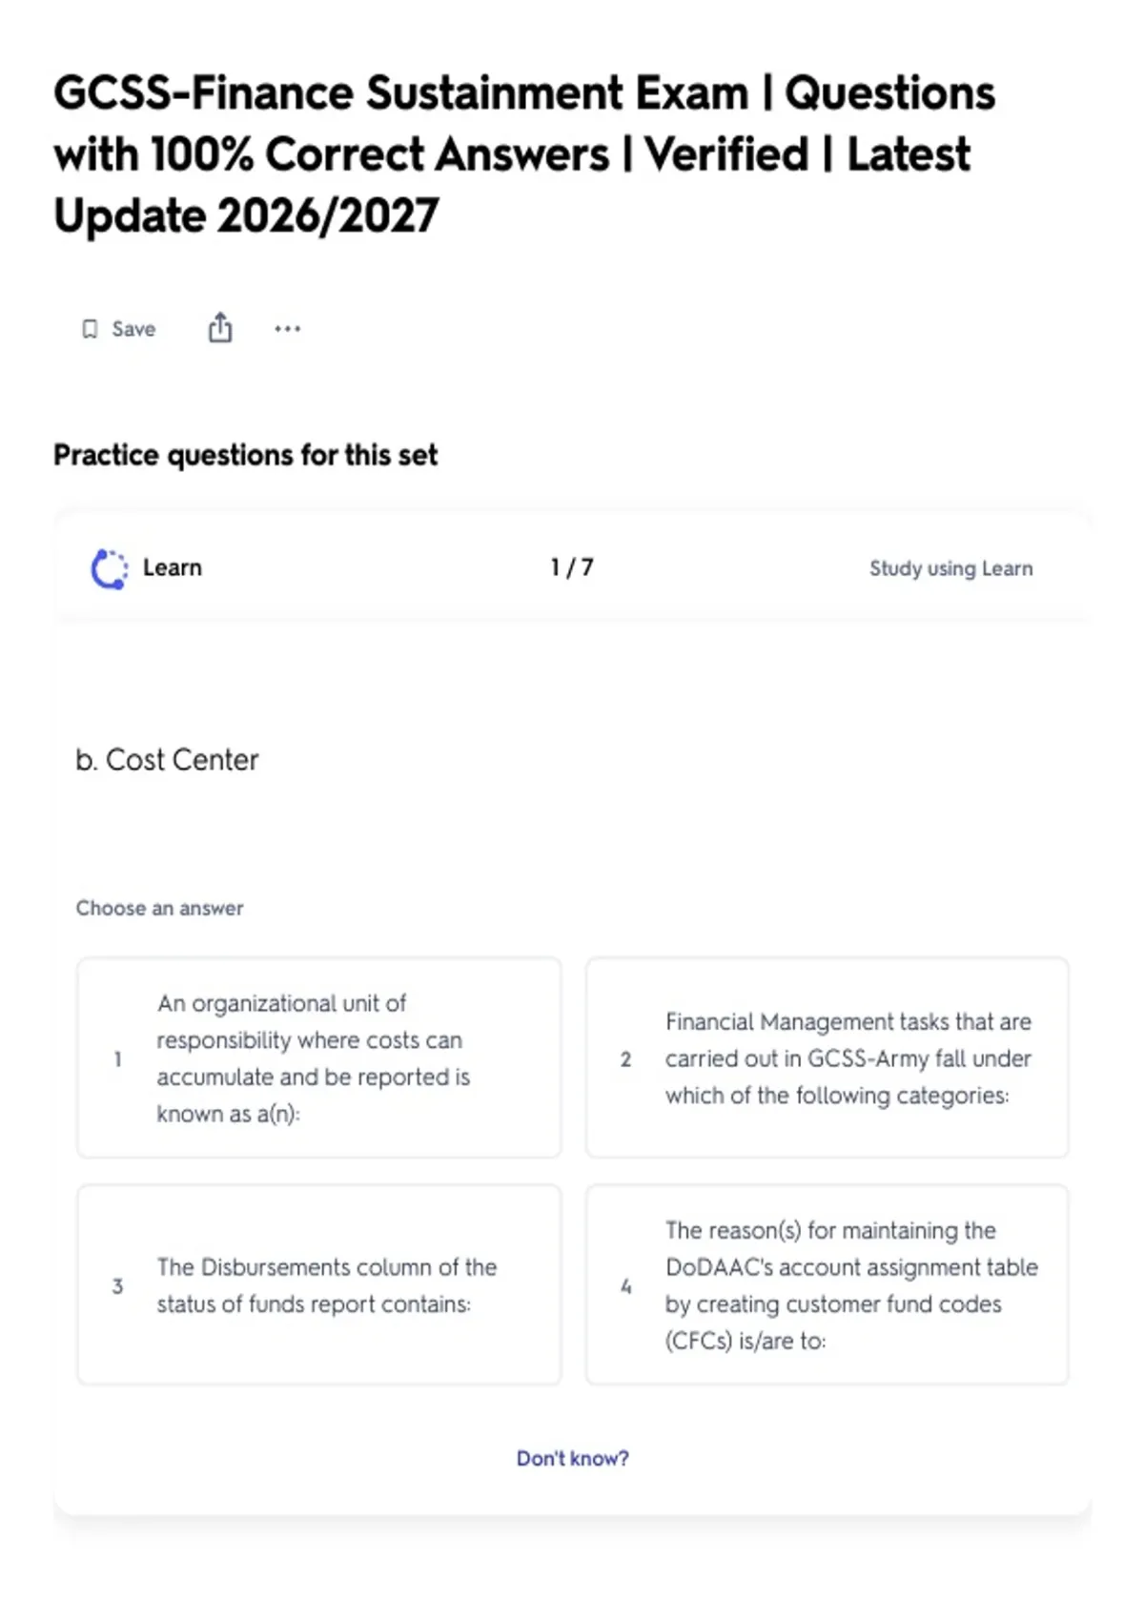1144x1621 pixels.
Task: Click the Save label text
Action: (x=133, y=329)
